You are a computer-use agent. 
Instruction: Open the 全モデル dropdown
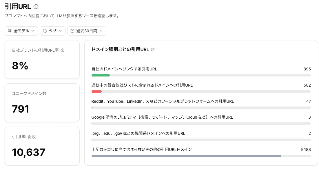[x=21, y=31]
